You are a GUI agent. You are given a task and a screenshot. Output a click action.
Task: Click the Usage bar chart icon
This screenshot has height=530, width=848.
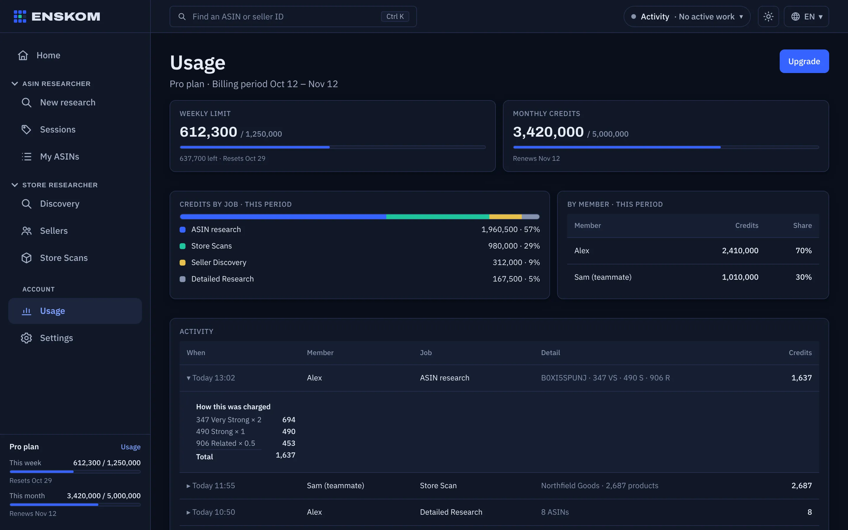click(x=26, y=311)
